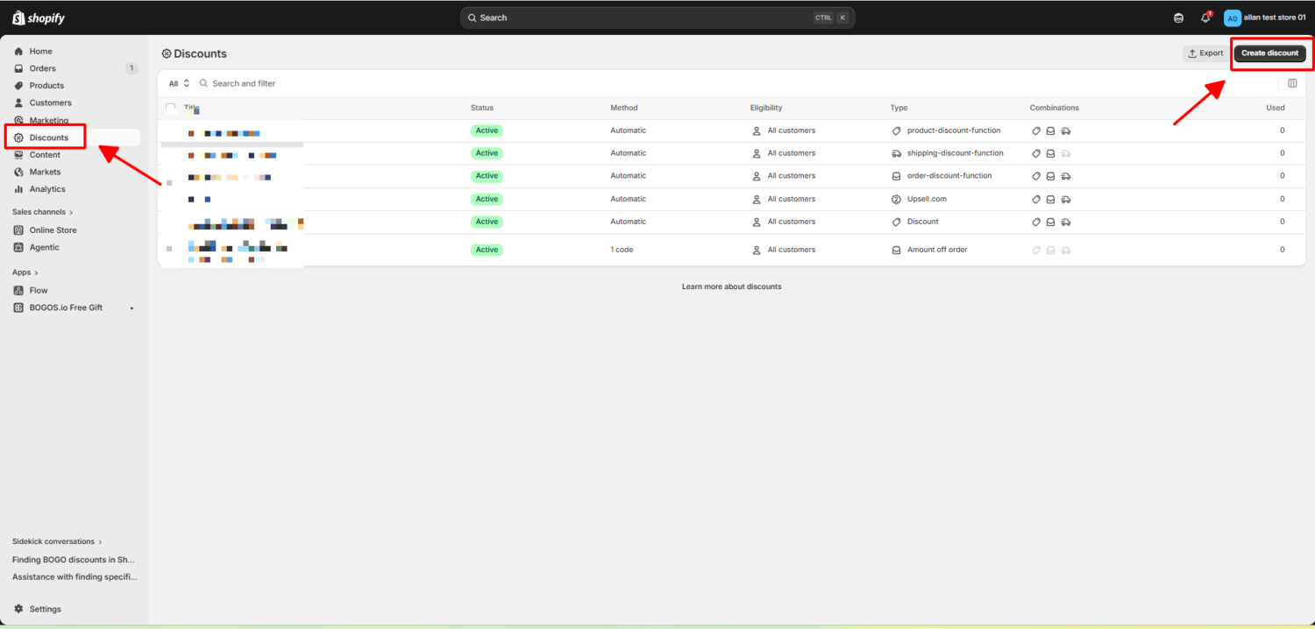1315x629 pixels.
Task: Click the 1 code method cell
Action: coord(622,250)
